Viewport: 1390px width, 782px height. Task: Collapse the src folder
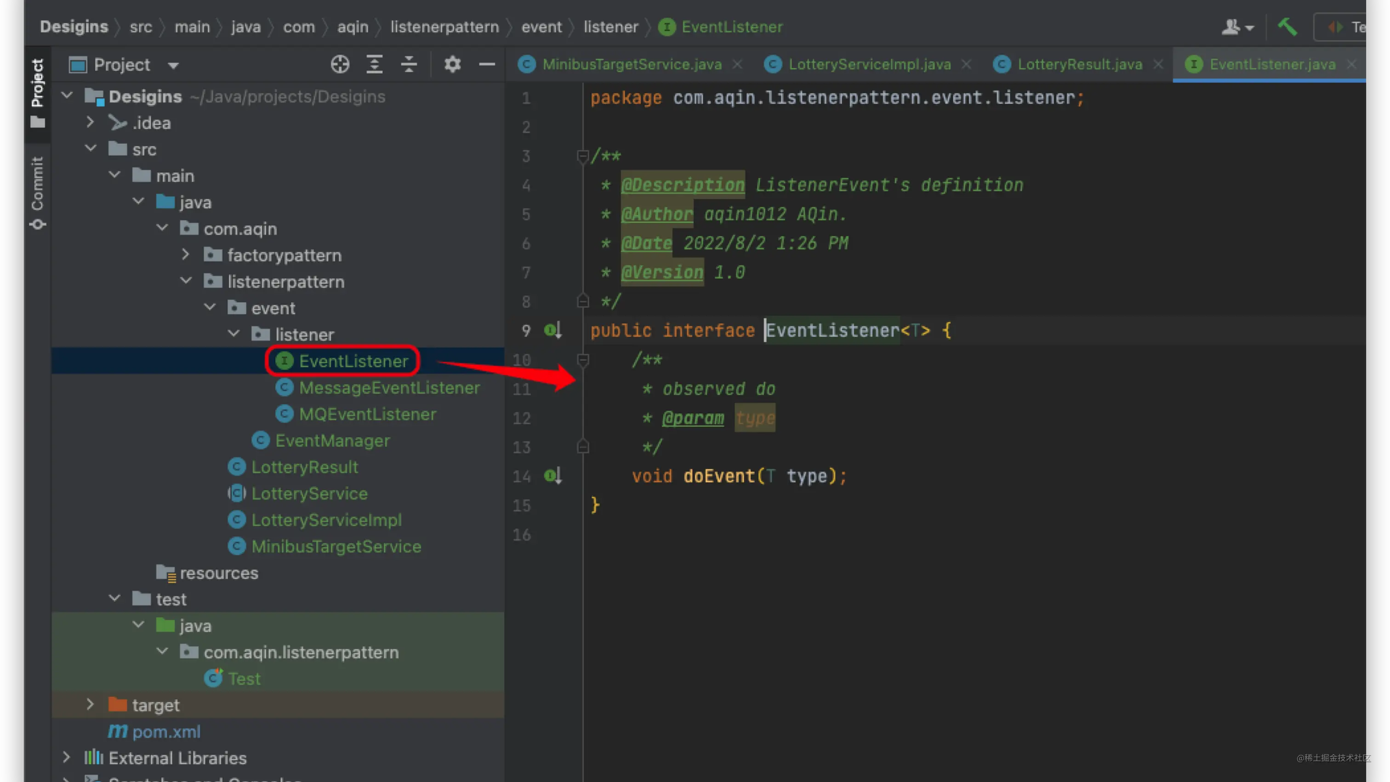click(x=91, y=149)
